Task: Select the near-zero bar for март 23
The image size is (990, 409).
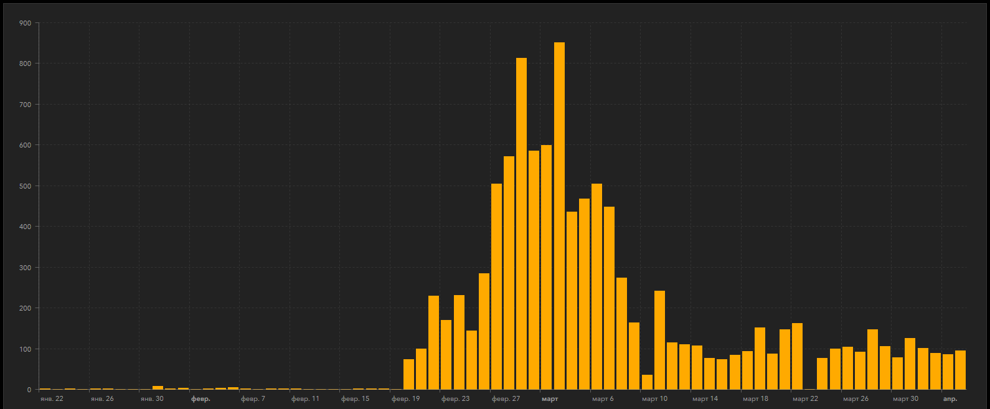Action: click(x=810, y=389)
